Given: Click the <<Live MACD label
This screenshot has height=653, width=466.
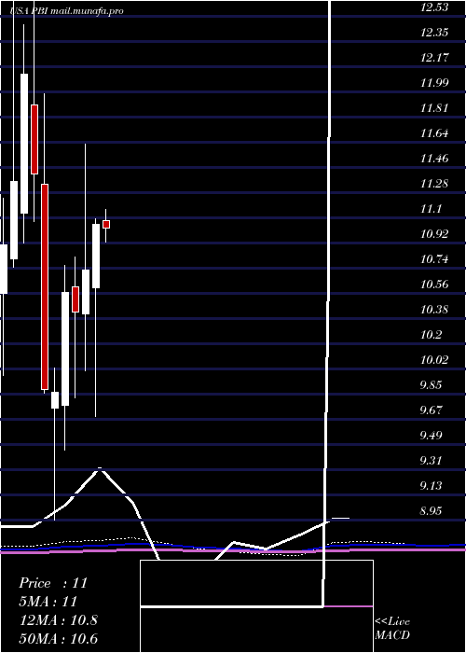Looking at the screenshot, I should [392, 628].
